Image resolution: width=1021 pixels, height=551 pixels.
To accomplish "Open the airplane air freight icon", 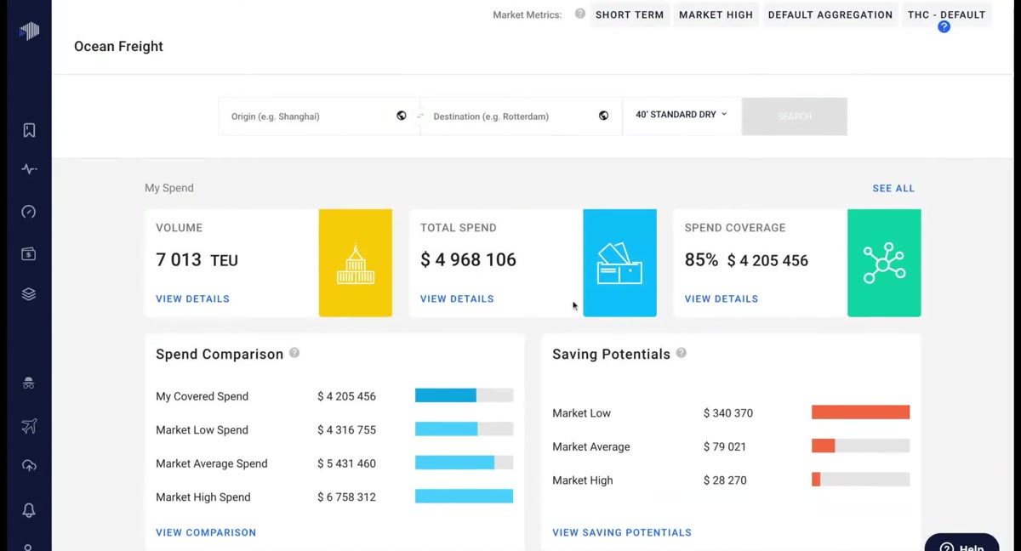I will pyautogui.click(x=29, y=426).
